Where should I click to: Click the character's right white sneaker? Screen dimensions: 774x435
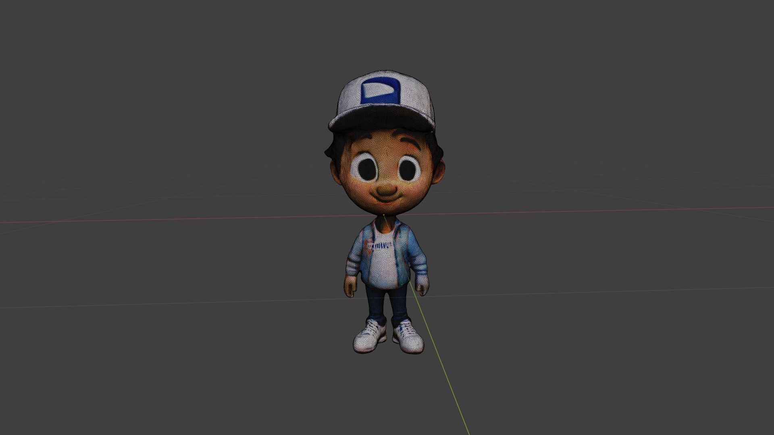point(370,336)
